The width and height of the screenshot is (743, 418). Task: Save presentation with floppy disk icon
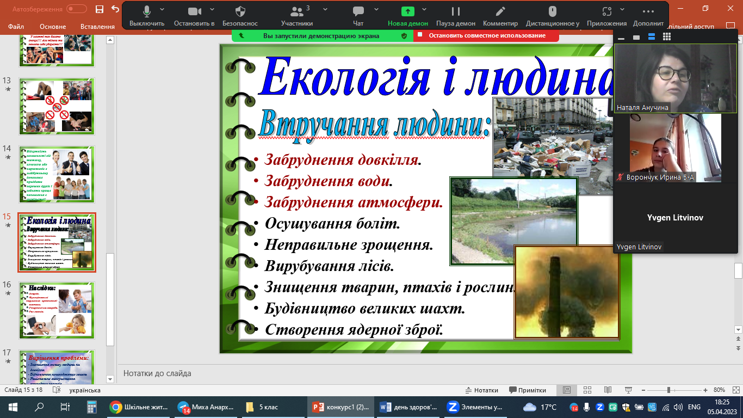[x=99, y=9]
